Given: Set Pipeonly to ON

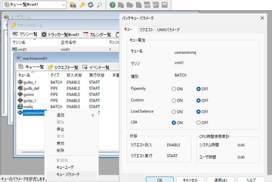Looking at the screenshot, I should tap(174, 89).
